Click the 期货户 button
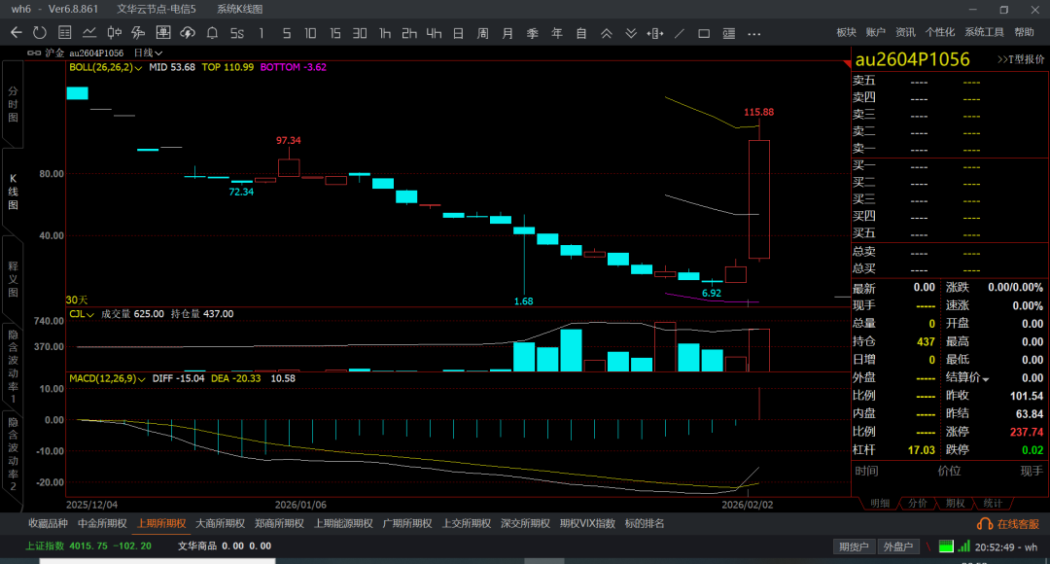 coord(854,546)
